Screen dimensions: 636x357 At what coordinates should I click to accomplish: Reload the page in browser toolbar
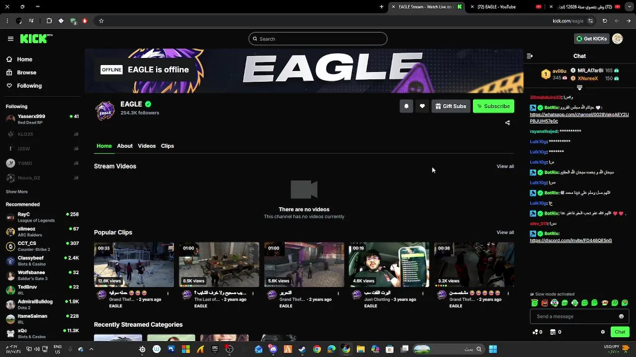click(x=605, y=21)
